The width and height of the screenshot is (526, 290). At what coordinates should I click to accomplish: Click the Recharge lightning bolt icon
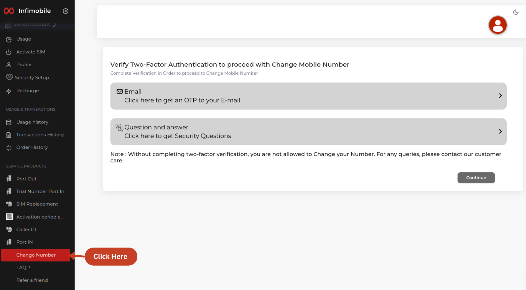pos(9,91)
